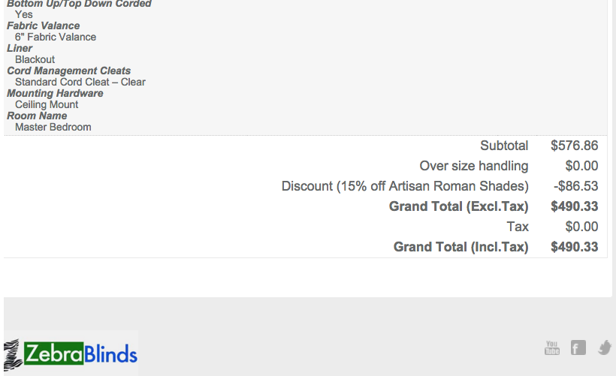Click the Mounting Hardware heading
616x376 pixels.
coord(55,93)
